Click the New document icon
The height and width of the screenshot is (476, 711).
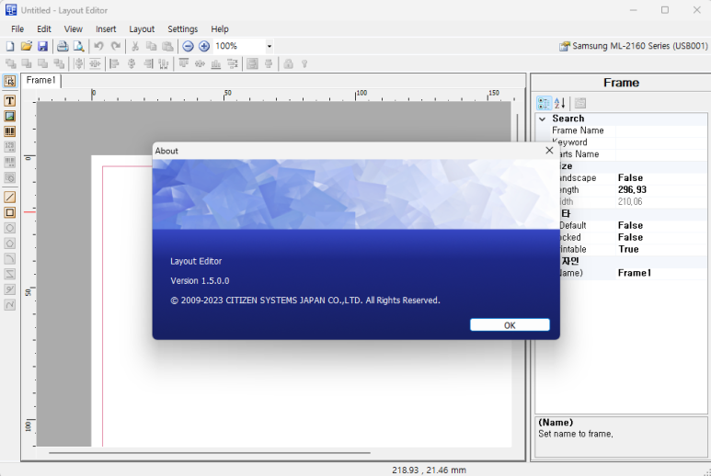10,46
